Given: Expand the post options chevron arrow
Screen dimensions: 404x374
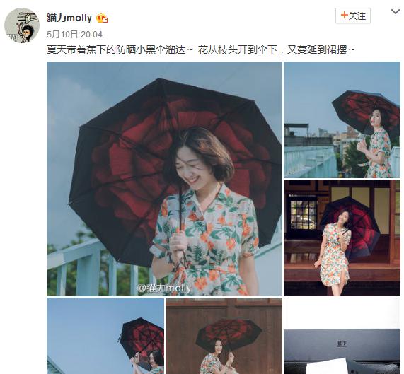Looking at the screenshot, I should click(x=395, y=12).
